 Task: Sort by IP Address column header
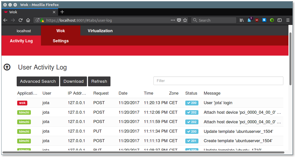[77, 93]
